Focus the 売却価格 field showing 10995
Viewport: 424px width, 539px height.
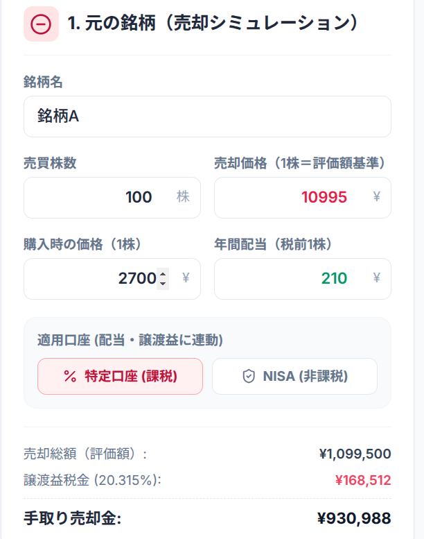303,198
